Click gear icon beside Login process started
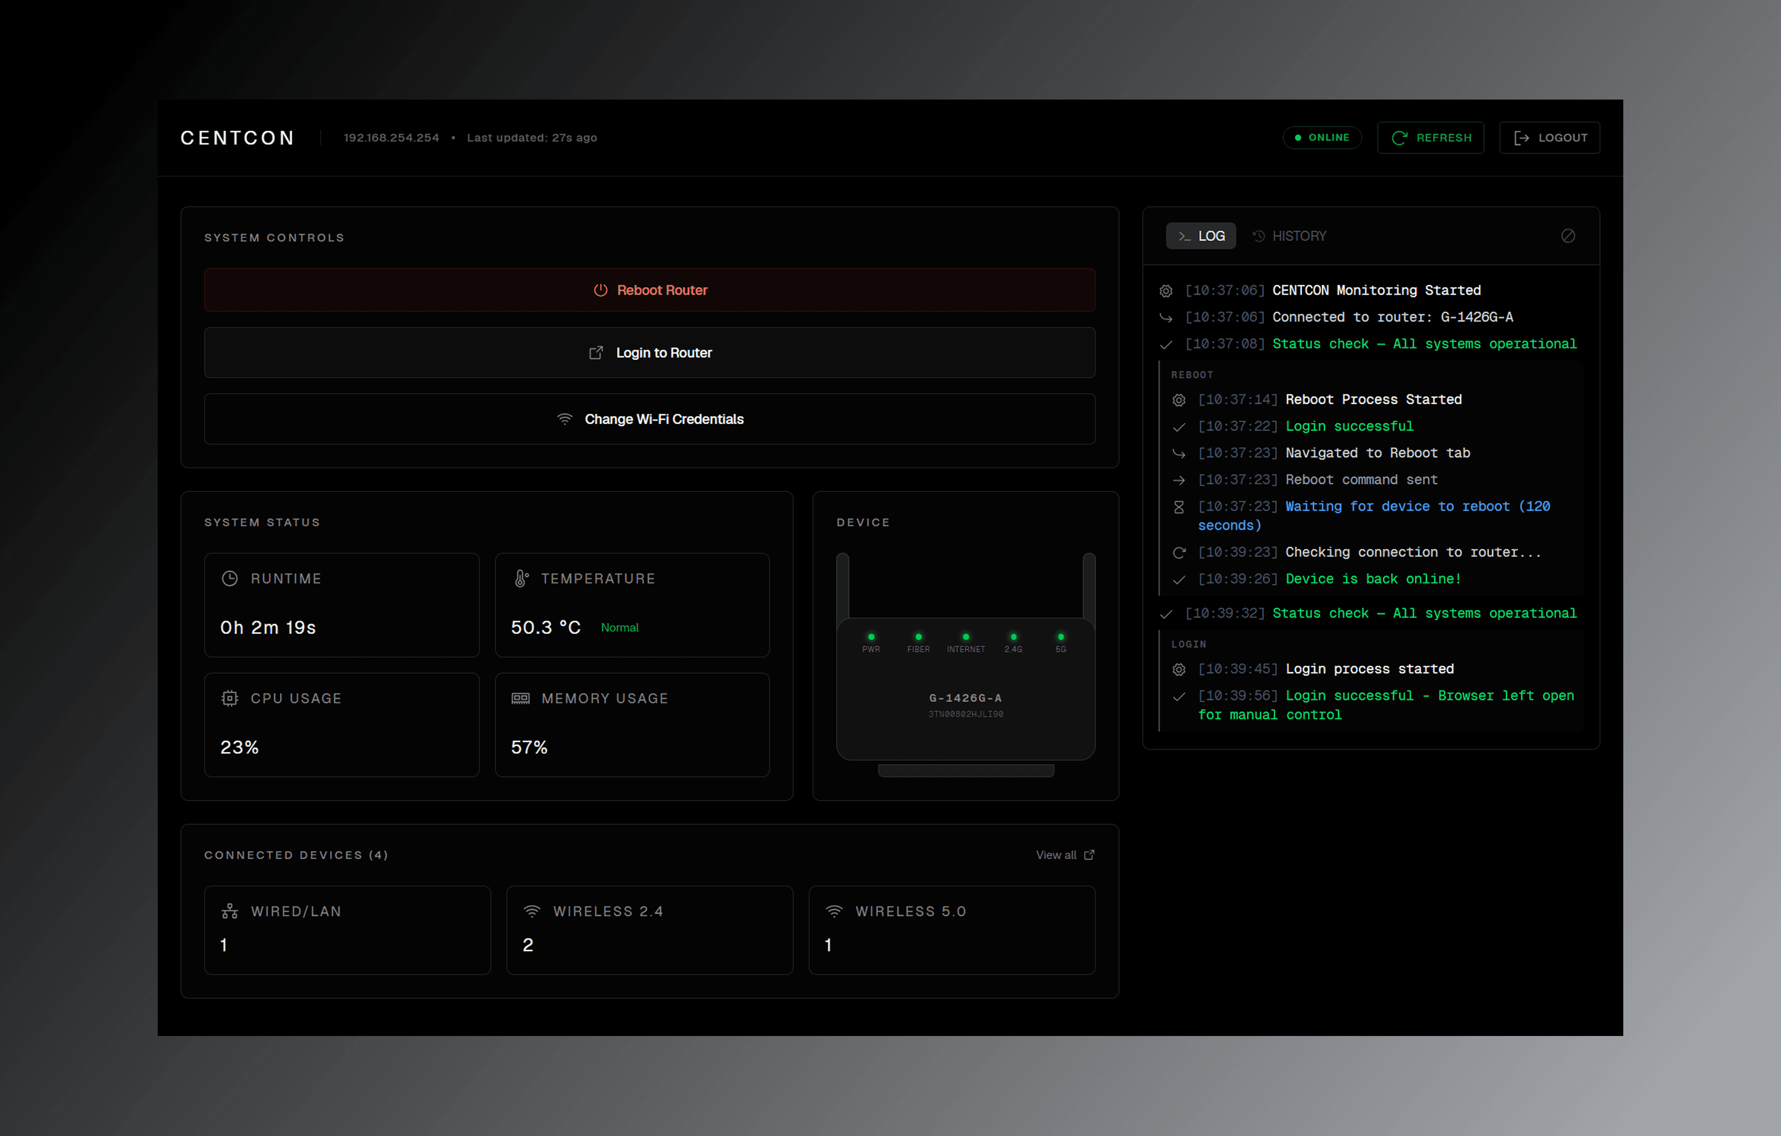 tap(1179, 670)
